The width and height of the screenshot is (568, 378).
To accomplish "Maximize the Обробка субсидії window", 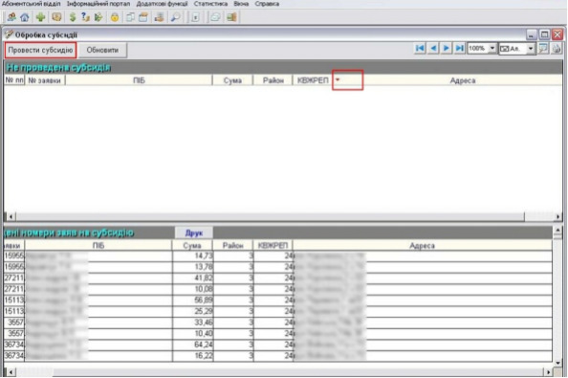I will [544, 34].
